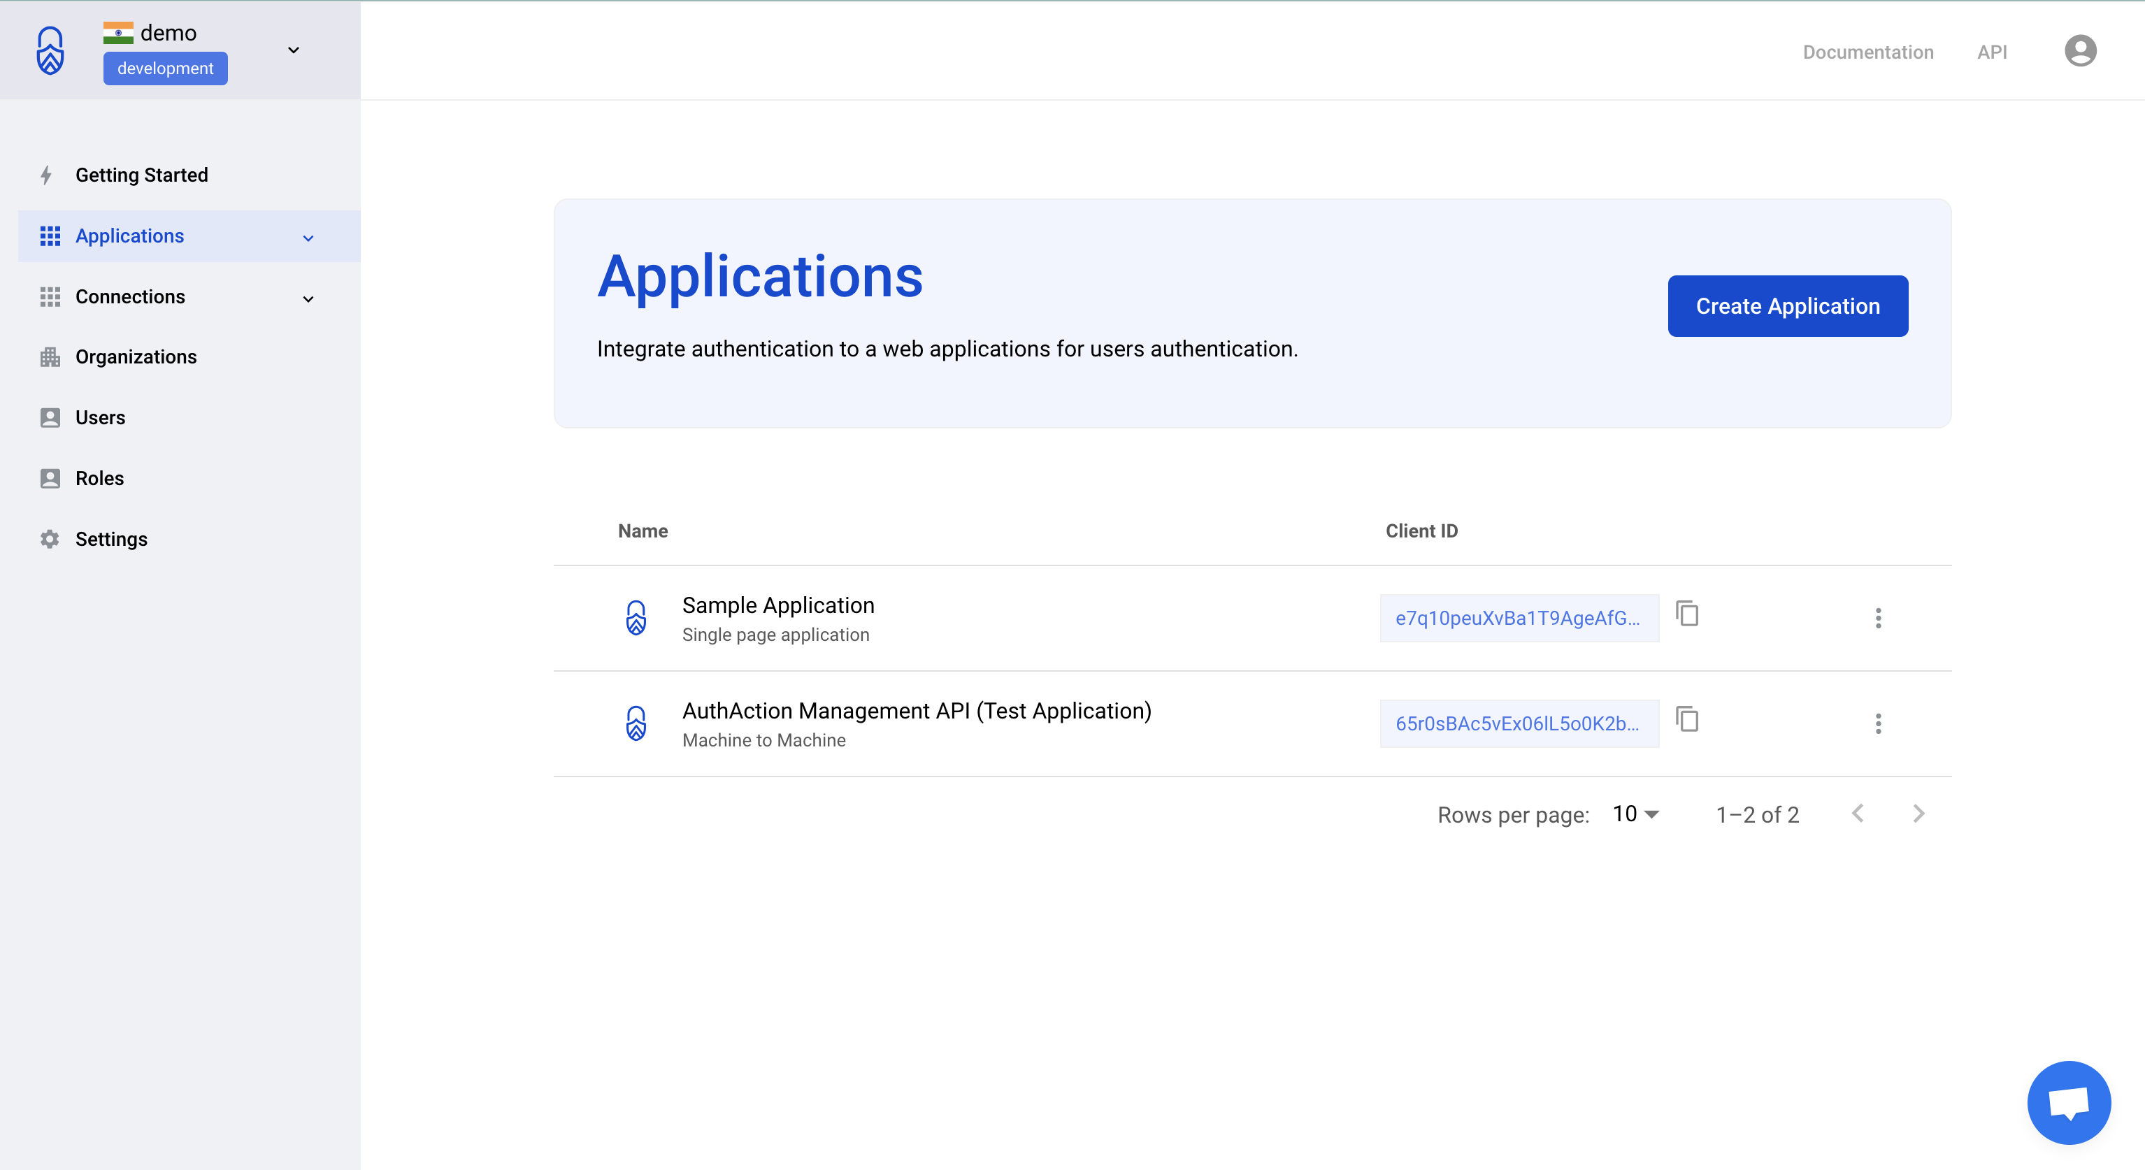Click the Client ID column header
The height and width of the screenshot is (1170, 2145).
pyautogui.click(x=1421, y=531)
